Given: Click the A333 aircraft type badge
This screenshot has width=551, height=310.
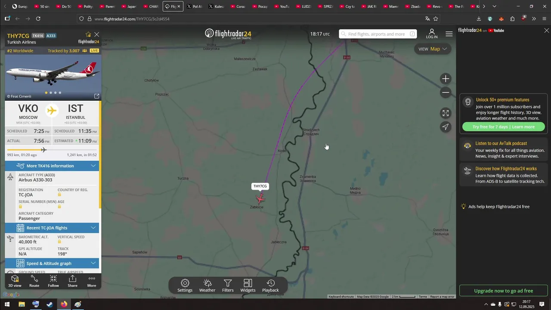Looking at the screenshot, I should (x=51, y=36).
